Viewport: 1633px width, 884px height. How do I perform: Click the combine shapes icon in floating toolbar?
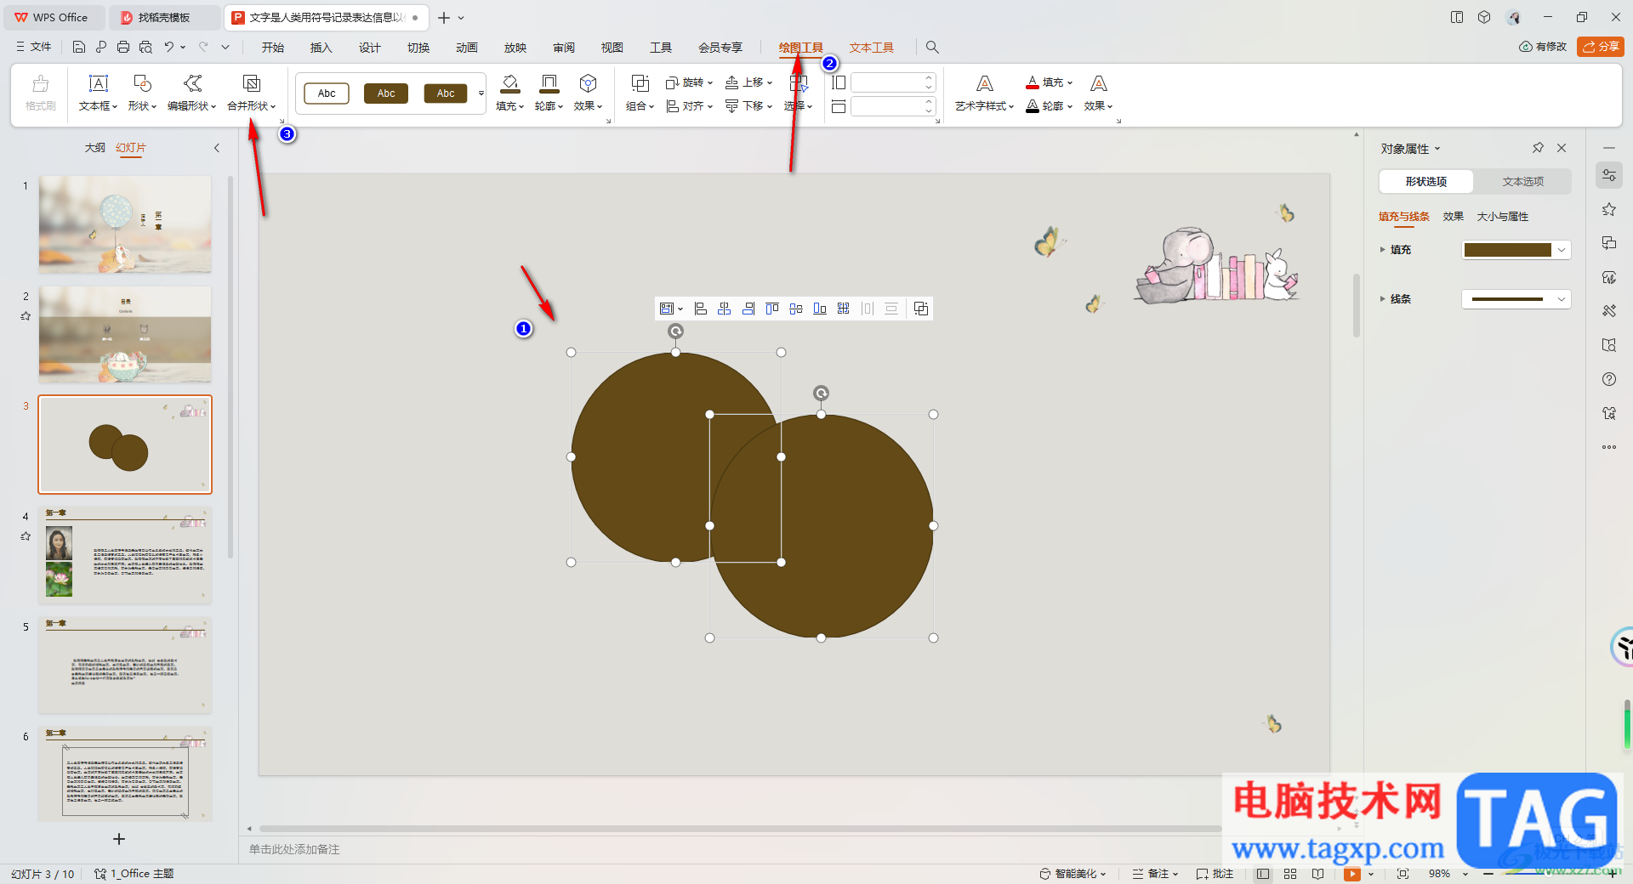[x=920, y=309]
